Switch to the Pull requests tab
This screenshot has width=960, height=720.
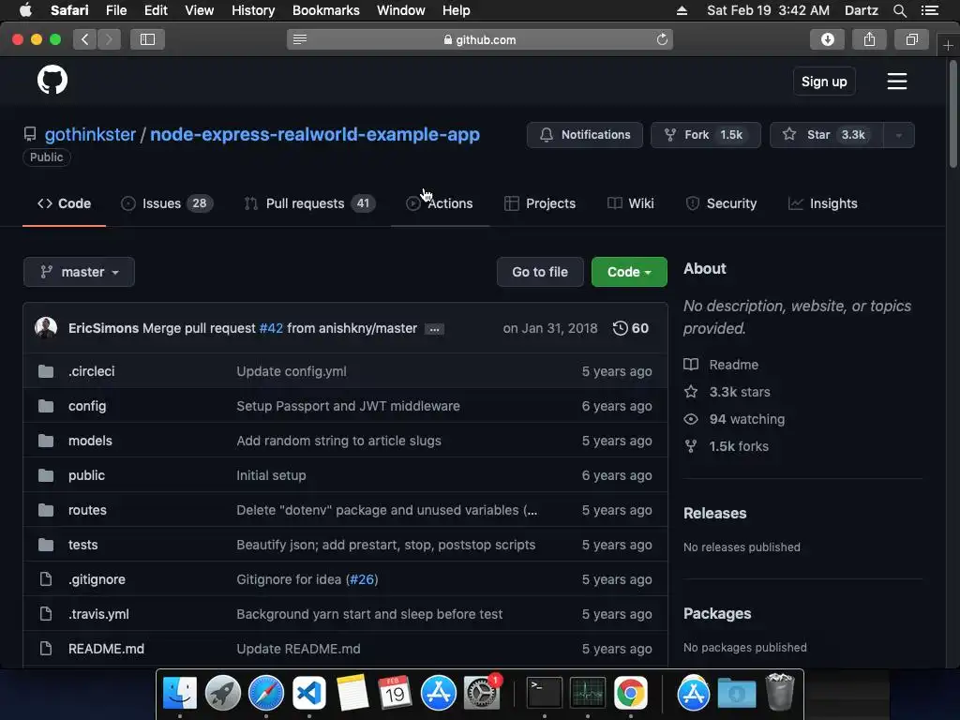[x=309, y=203]
